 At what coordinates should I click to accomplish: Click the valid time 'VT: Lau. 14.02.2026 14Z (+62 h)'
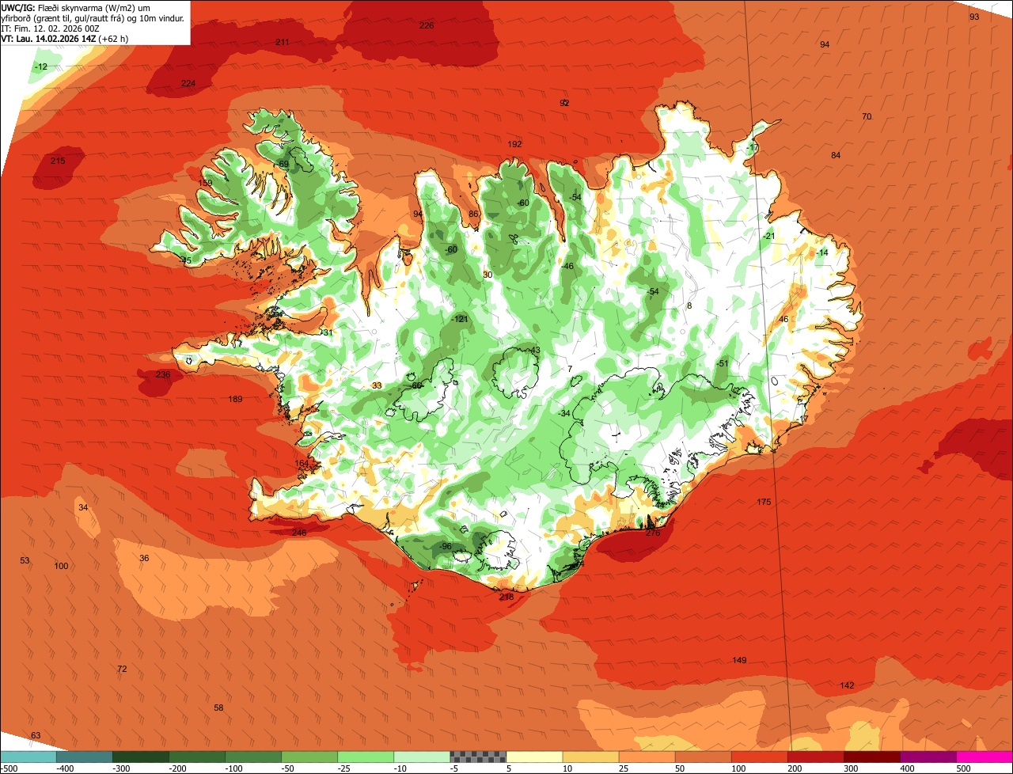click(66, 38)
